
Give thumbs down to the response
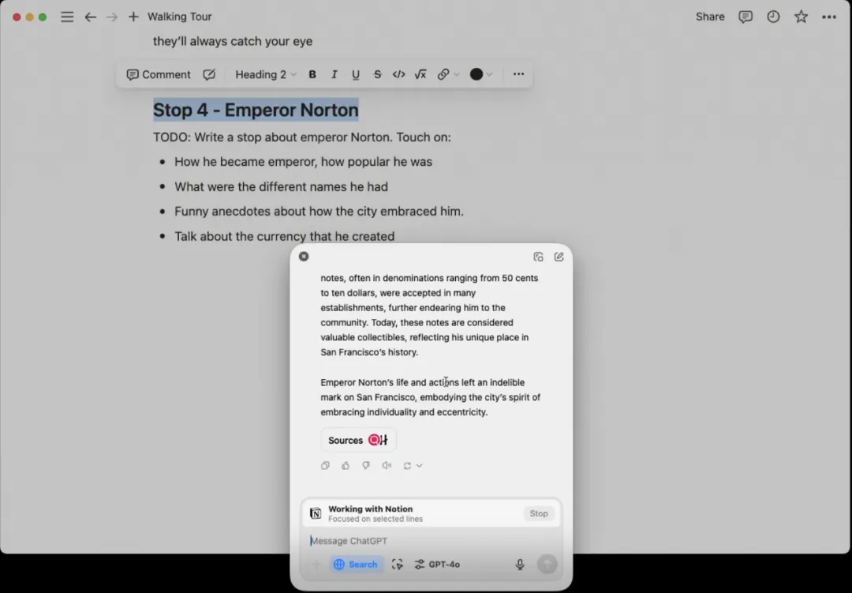point(366,466)
